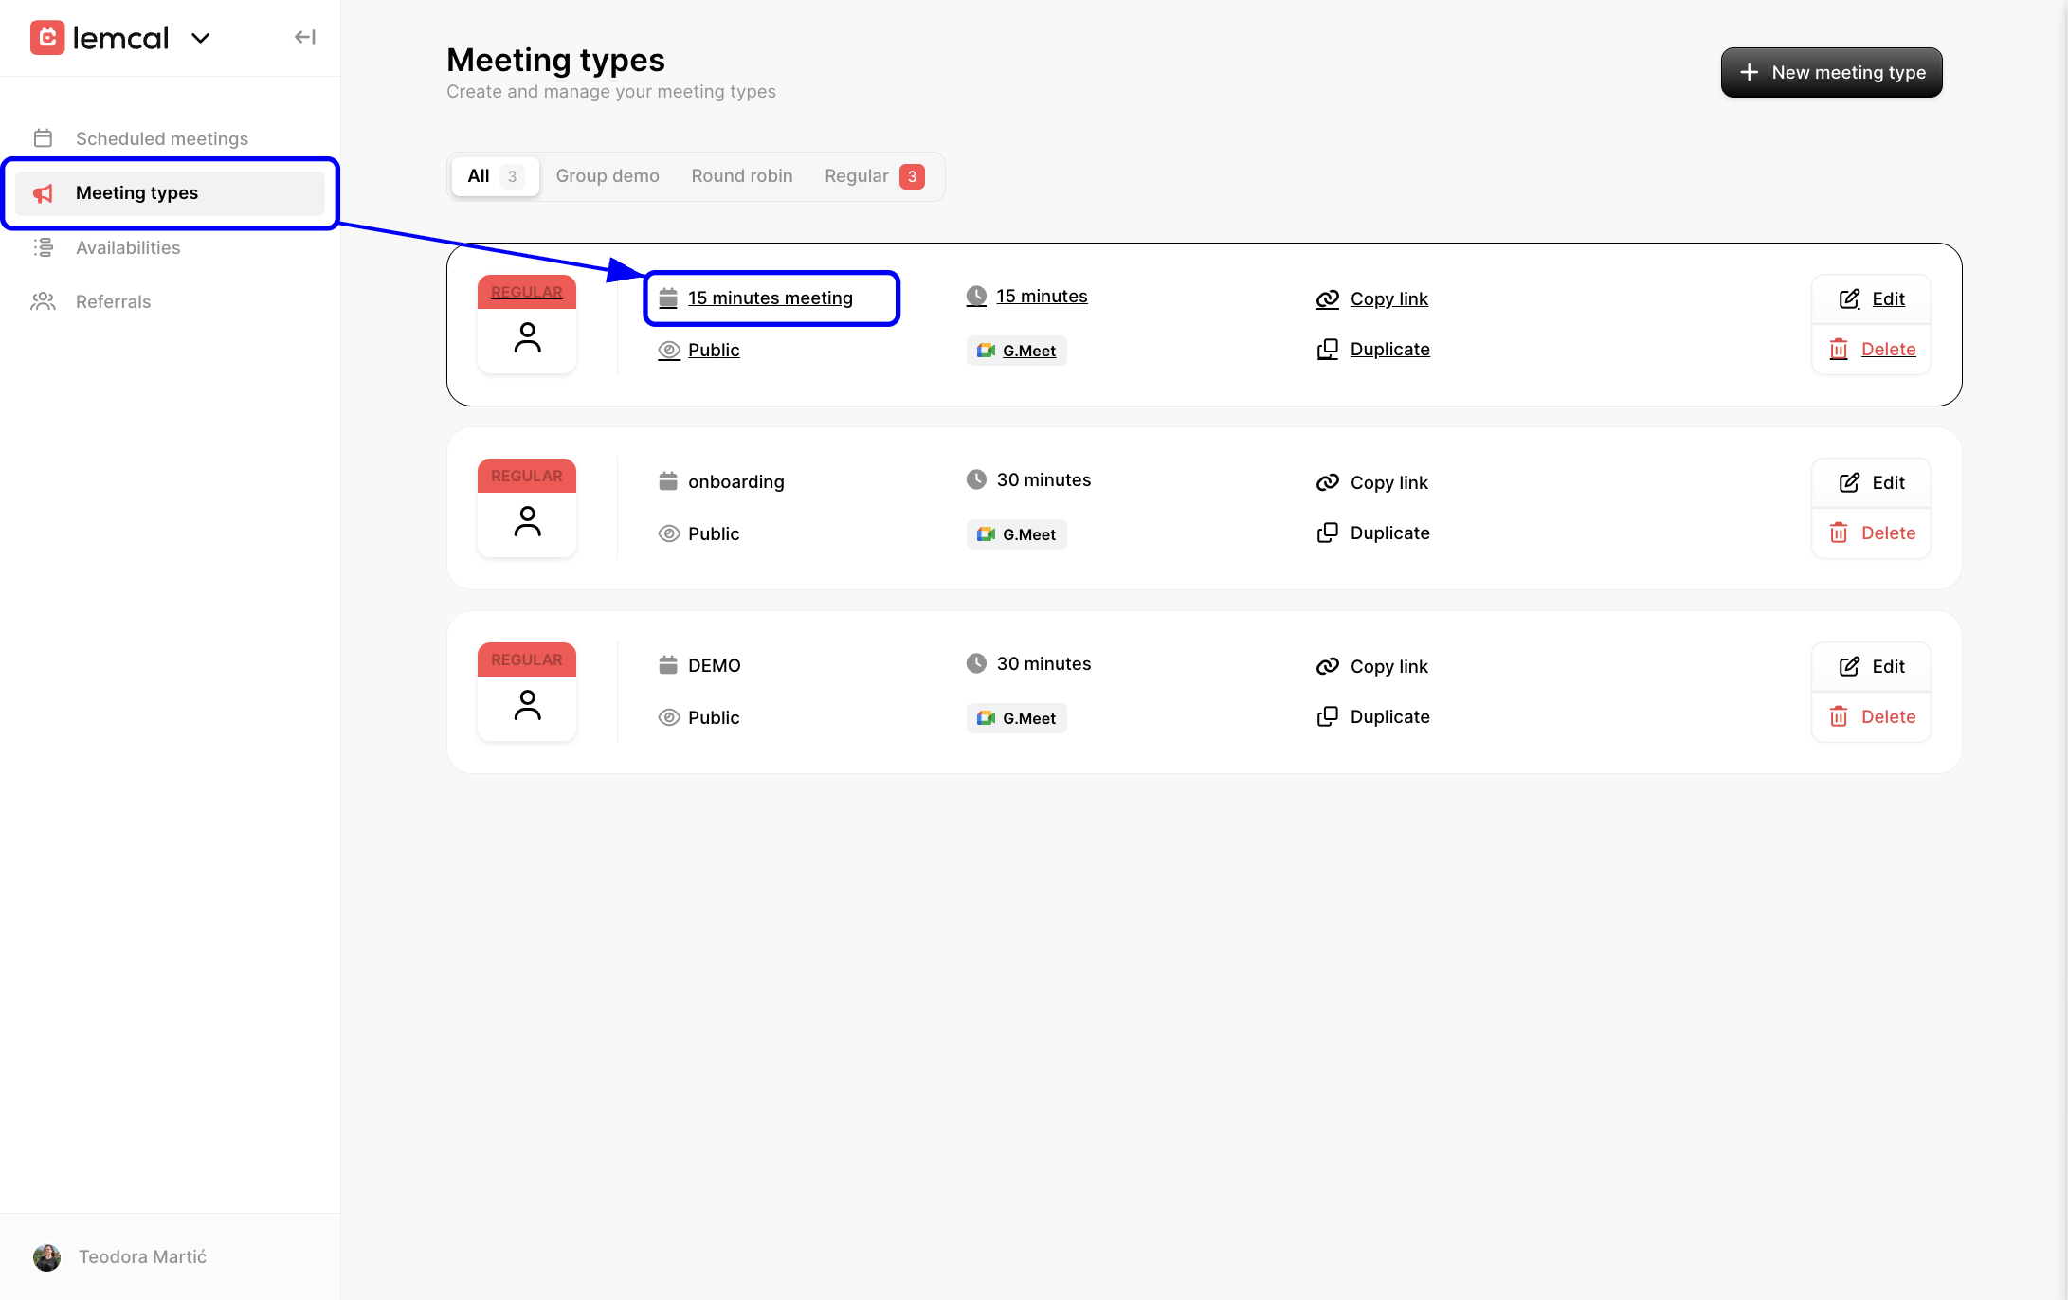Switch to the Group demo tab
The height and width of the screenshot is (1300, 2068).
[608, 175]
